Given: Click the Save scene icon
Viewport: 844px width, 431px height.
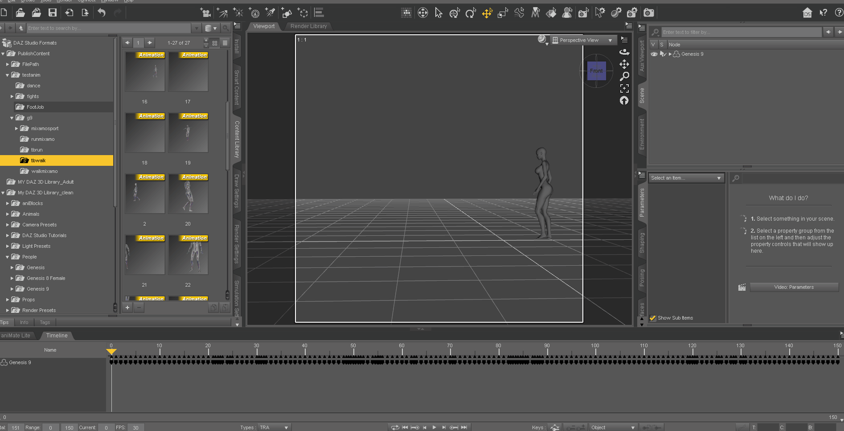Looking at the screenshot, I should point(53,13).
